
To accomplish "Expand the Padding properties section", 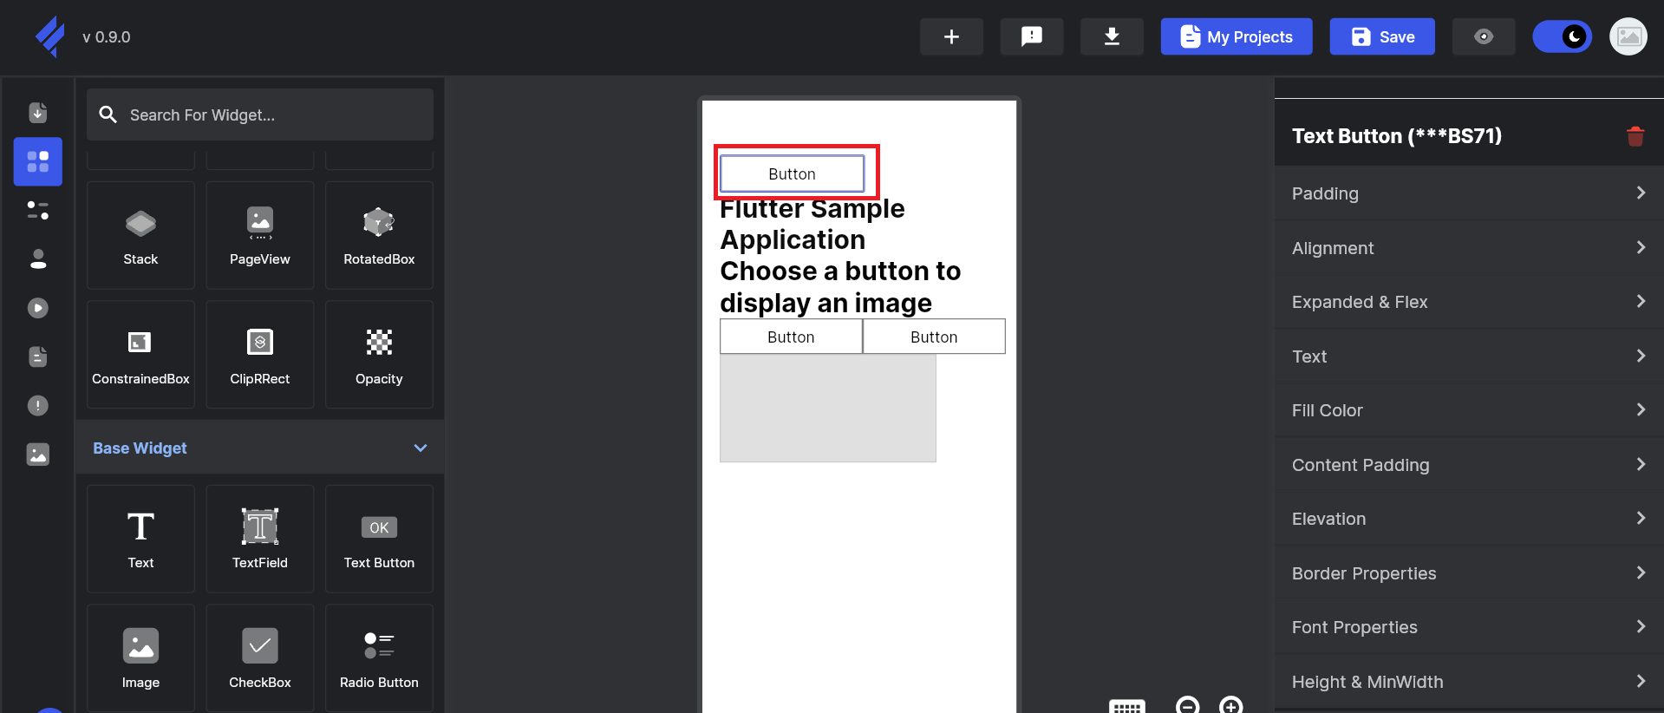I will click(1468, 193).
